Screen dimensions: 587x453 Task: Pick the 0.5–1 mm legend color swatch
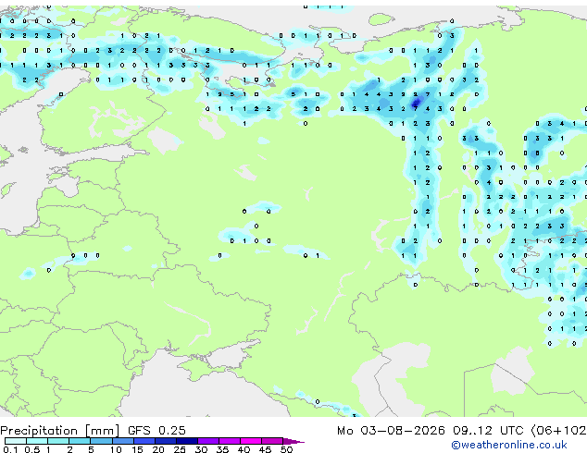(x=37, y=441)
